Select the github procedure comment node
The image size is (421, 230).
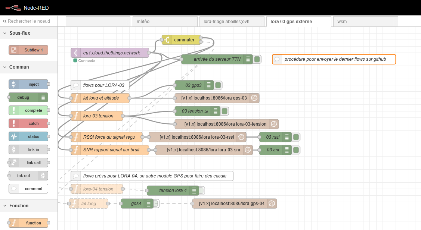(x=334, y=59)
